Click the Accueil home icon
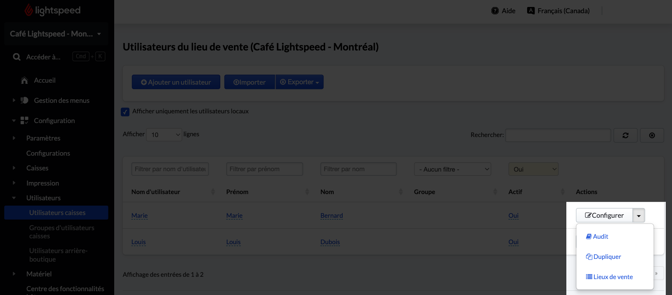Image resolution: width=672 pixels, height=295 pixels. coord(24,80)
